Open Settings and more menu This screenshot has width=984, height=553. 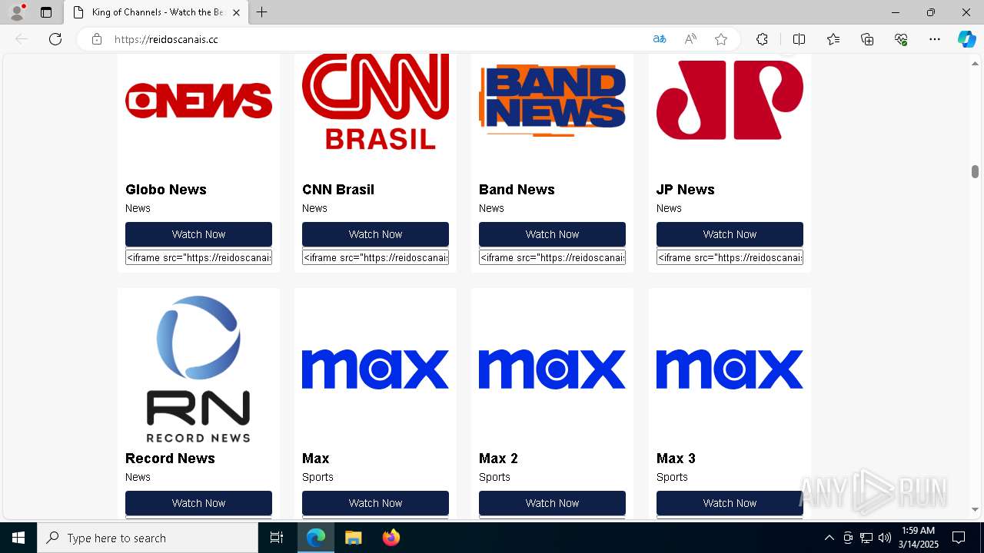(x=935, y=39)
